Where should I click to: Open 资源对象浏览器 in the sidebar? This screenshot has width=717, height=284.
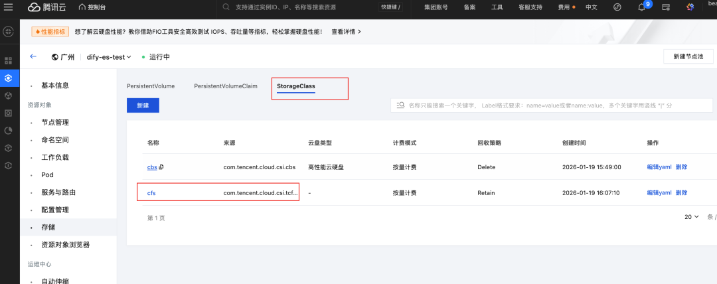coord(65,245)
